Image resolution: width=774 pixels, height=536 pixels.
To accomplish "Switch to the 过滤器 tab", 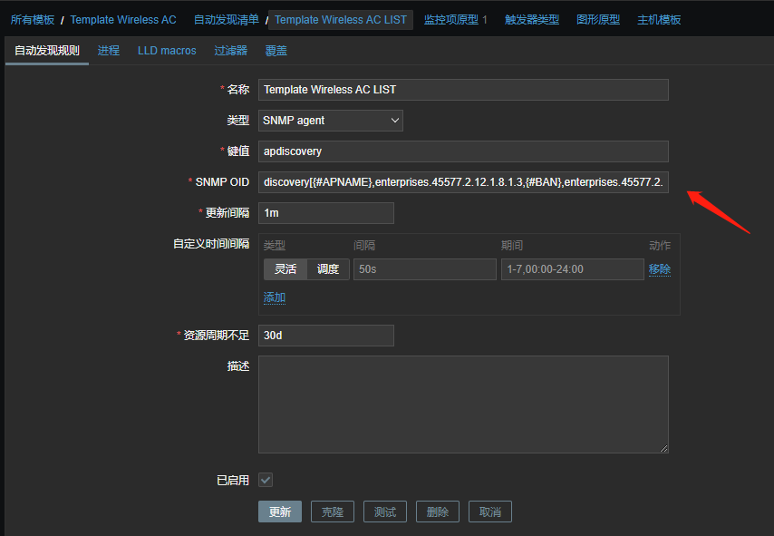I will (x=231, y=51).
